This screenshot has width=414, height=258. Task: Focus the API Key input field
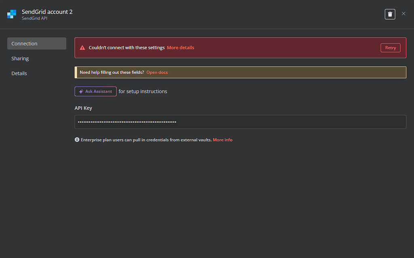pos(240,122)
